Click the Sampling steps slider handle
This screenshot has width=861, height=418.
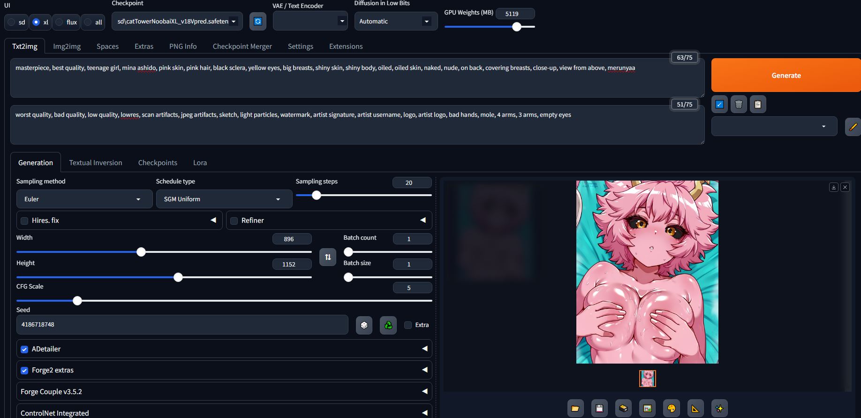317,195
